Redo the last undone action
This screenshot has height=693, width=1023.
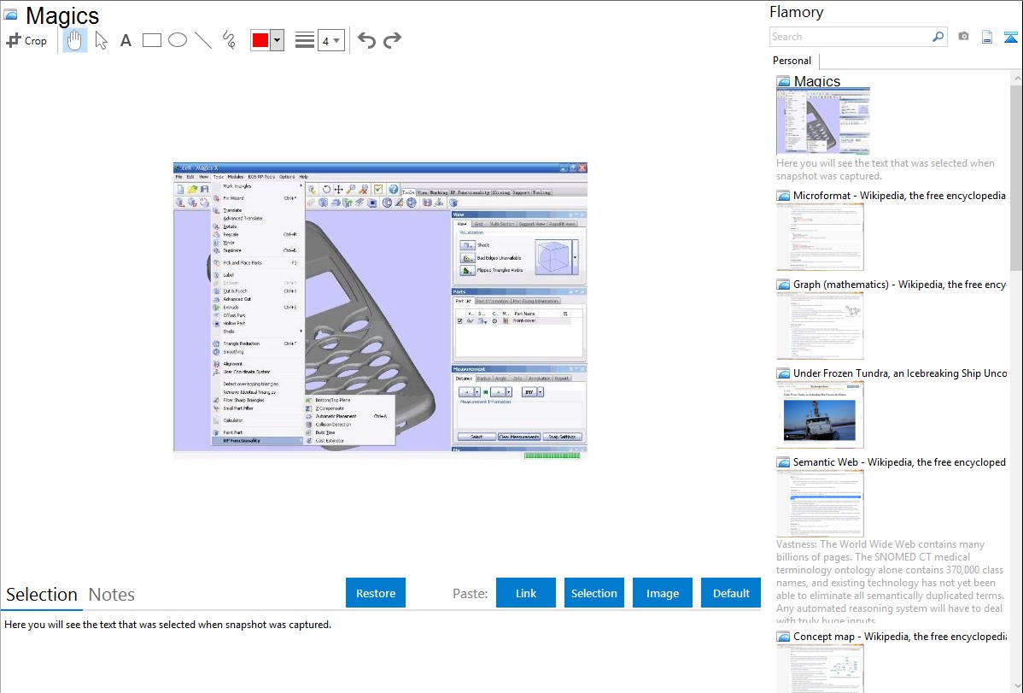coord(392,40)
